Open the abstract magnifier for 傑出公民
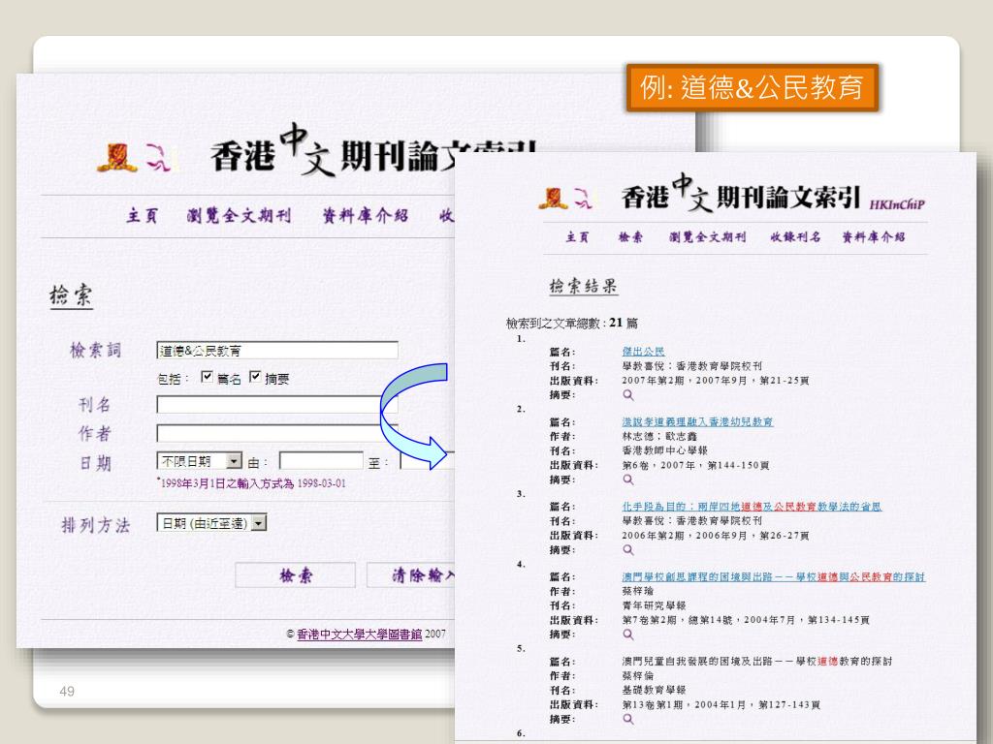The height and width of the screenshot is (744, 993). [628, 395]
